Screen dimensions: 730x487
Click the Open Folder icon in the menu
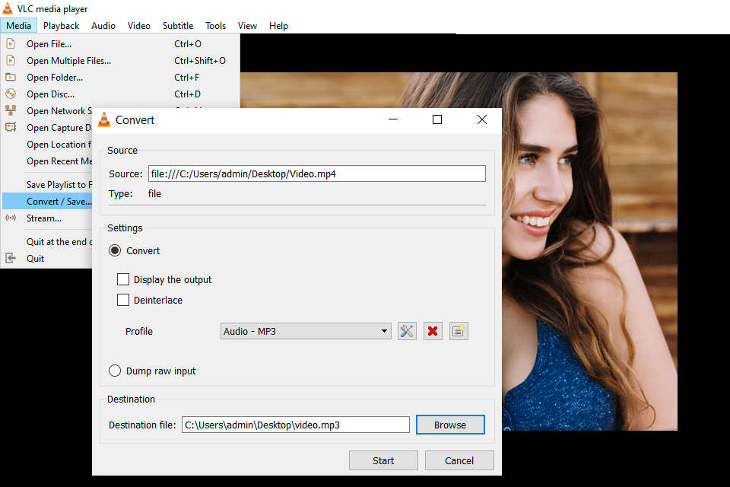[11, 78]
